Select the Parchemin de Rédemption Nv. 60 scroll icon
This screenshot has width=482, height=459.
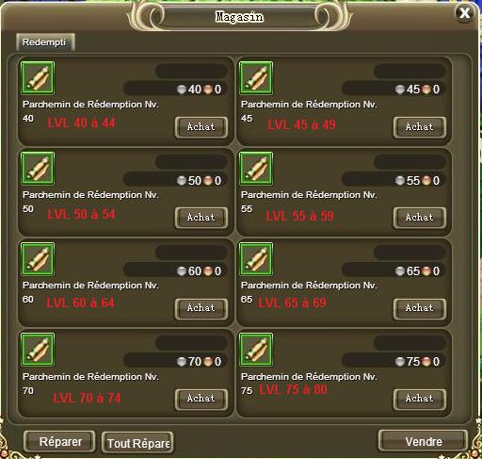point(38,259)
